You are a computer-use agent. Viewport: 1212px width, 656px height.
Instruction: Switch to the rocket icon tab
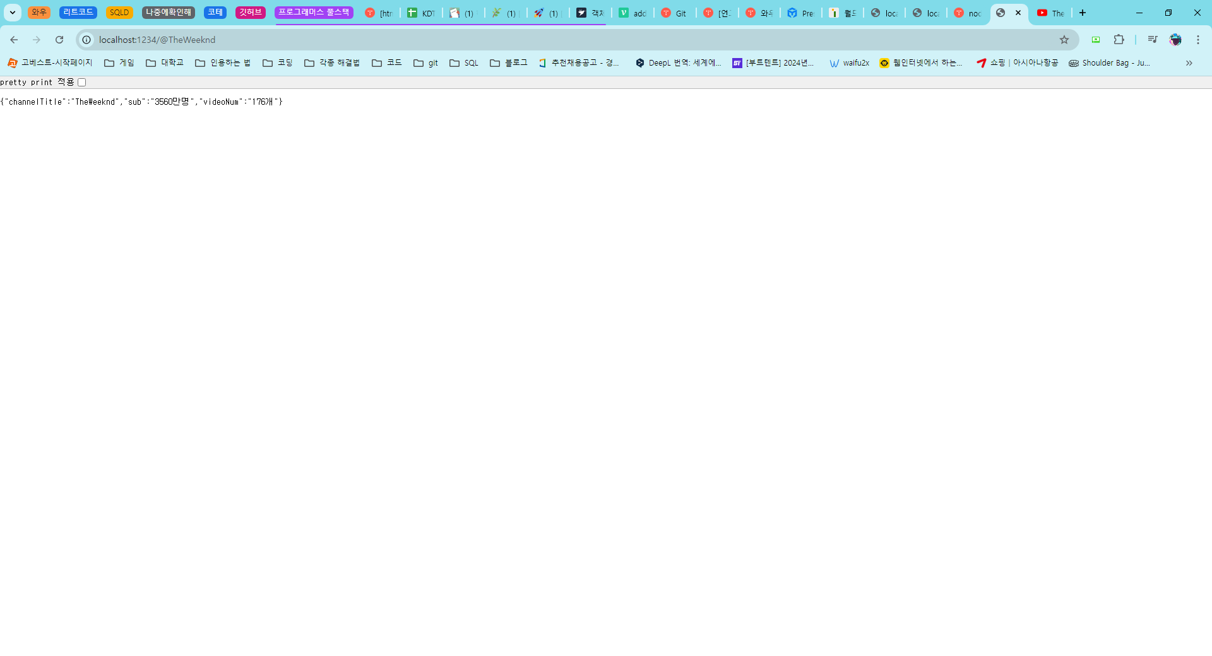pyautogui.click(x=547, y=13)
